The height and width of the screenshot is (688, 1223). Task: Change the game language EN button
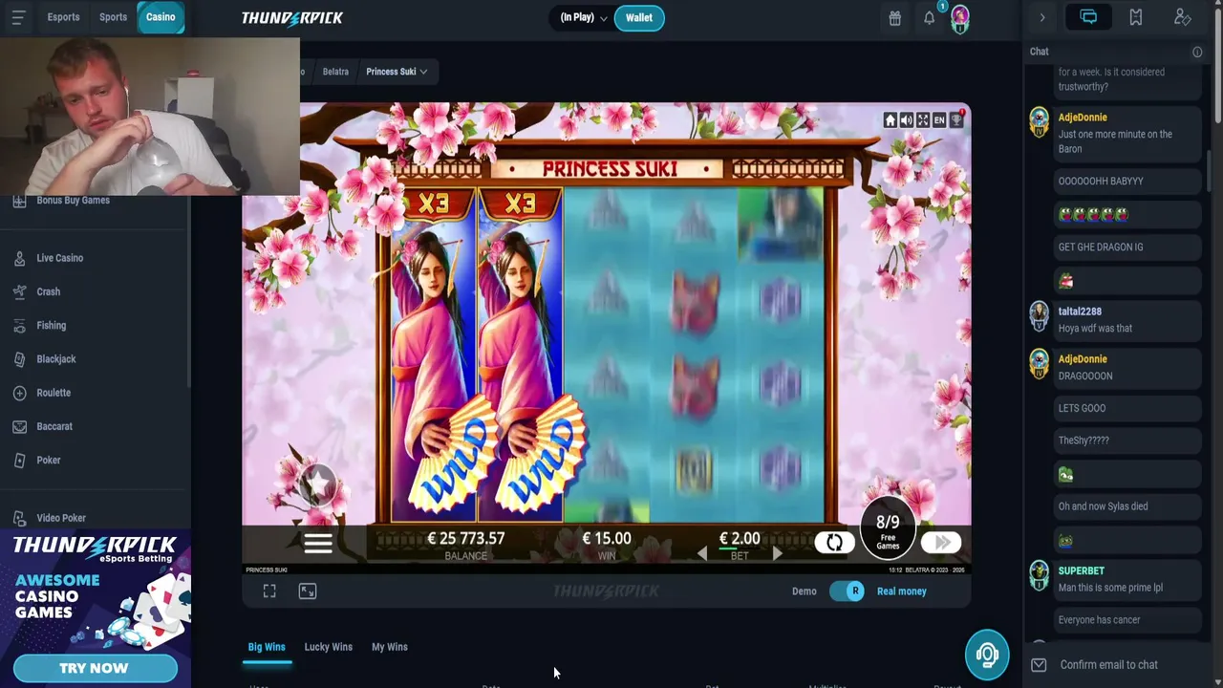tap(939, 120)
